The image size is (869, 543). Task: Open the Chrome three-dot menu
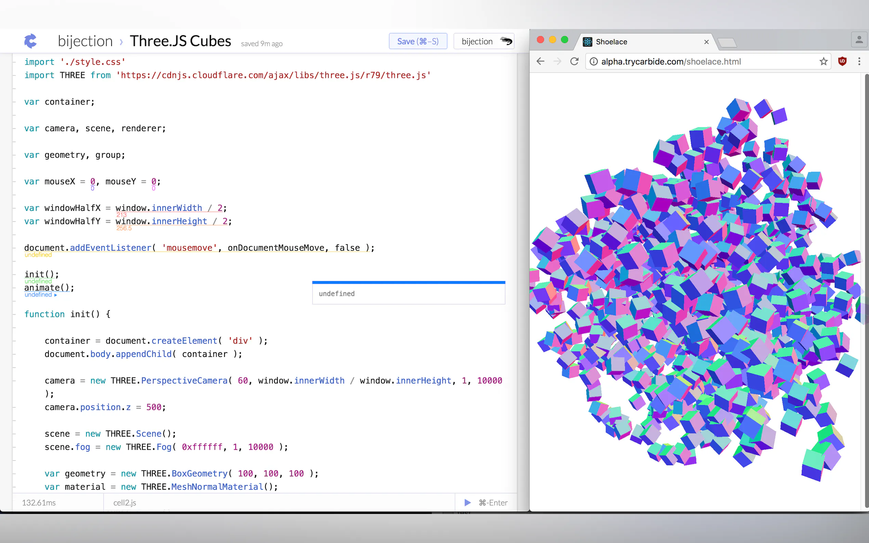[859, 62]
